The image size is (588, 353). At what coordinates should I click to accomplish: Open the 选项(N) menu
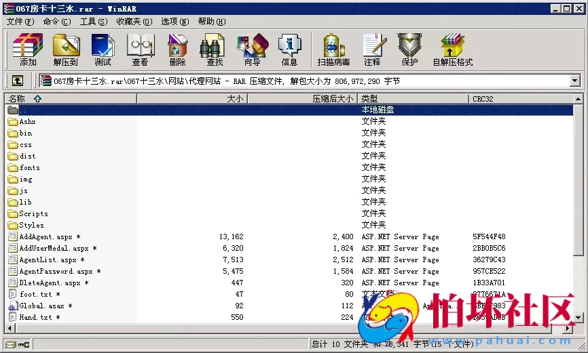tap(175, 22)
